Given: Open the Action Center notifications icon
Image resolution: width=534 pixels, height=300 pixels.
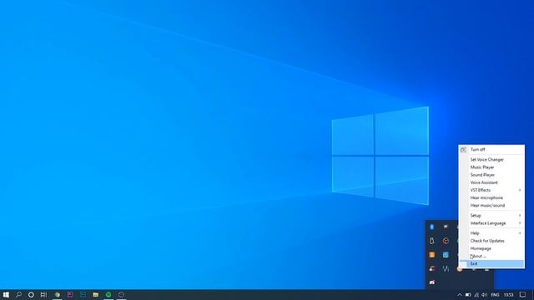Looking at the screenshot, I should click(523, 295).
